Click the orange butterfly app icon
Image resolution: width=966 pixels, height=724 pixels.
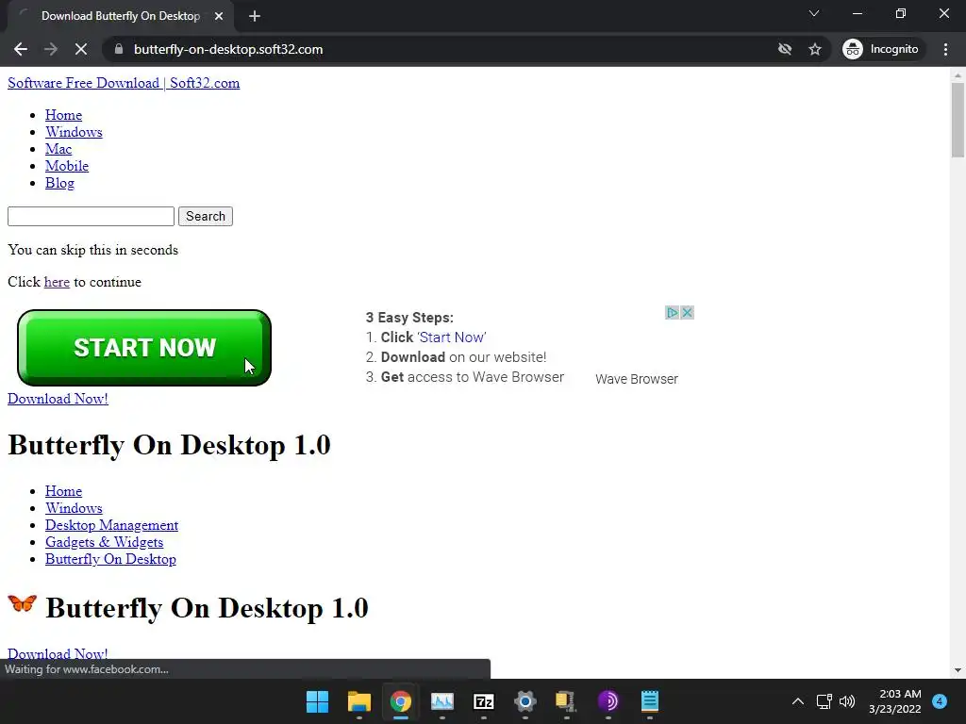click(x=23, y=603)
